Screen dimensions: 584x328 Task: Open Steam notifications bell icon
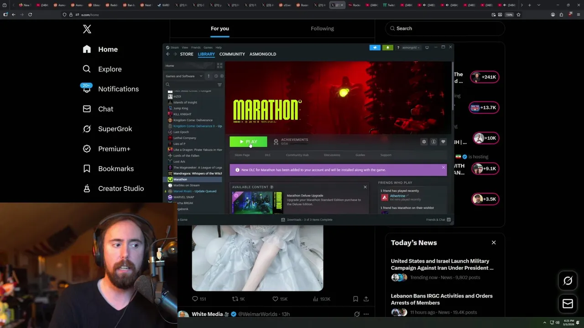pyautogui.click(x=387, y=47)
